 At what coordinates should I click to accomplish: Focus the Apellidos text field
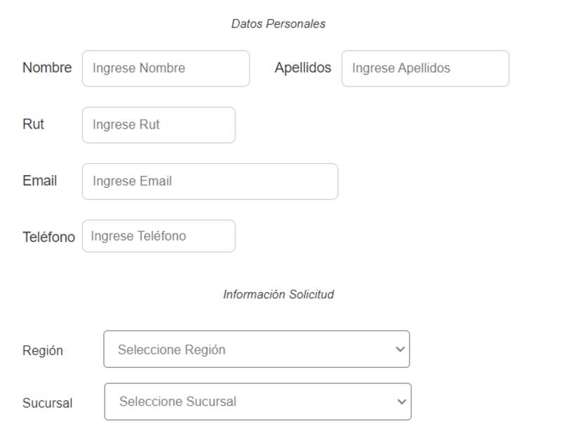(x=425, y=68)
